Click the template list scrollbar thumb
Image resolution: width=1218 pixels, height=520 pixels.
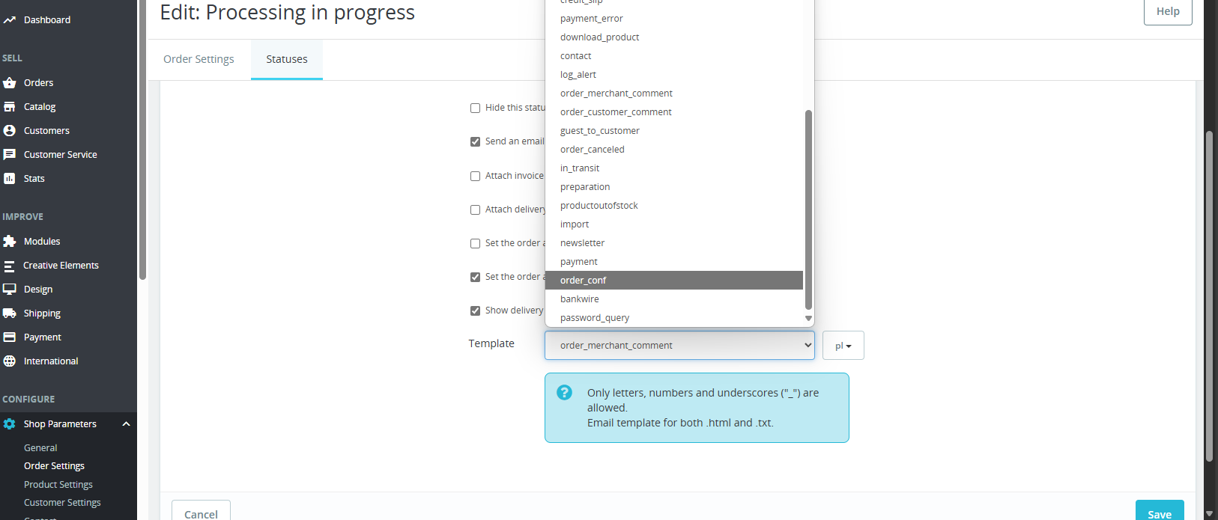pos(808,209)
